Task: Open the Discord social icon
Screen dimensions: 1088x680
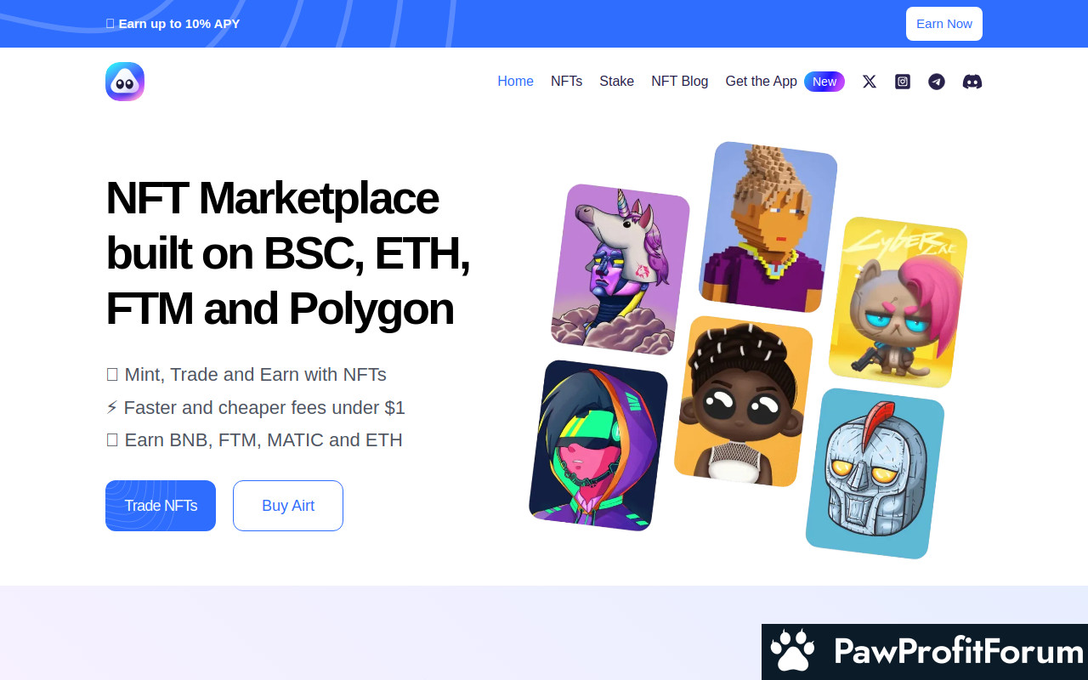Action: (x=972, y=82)
